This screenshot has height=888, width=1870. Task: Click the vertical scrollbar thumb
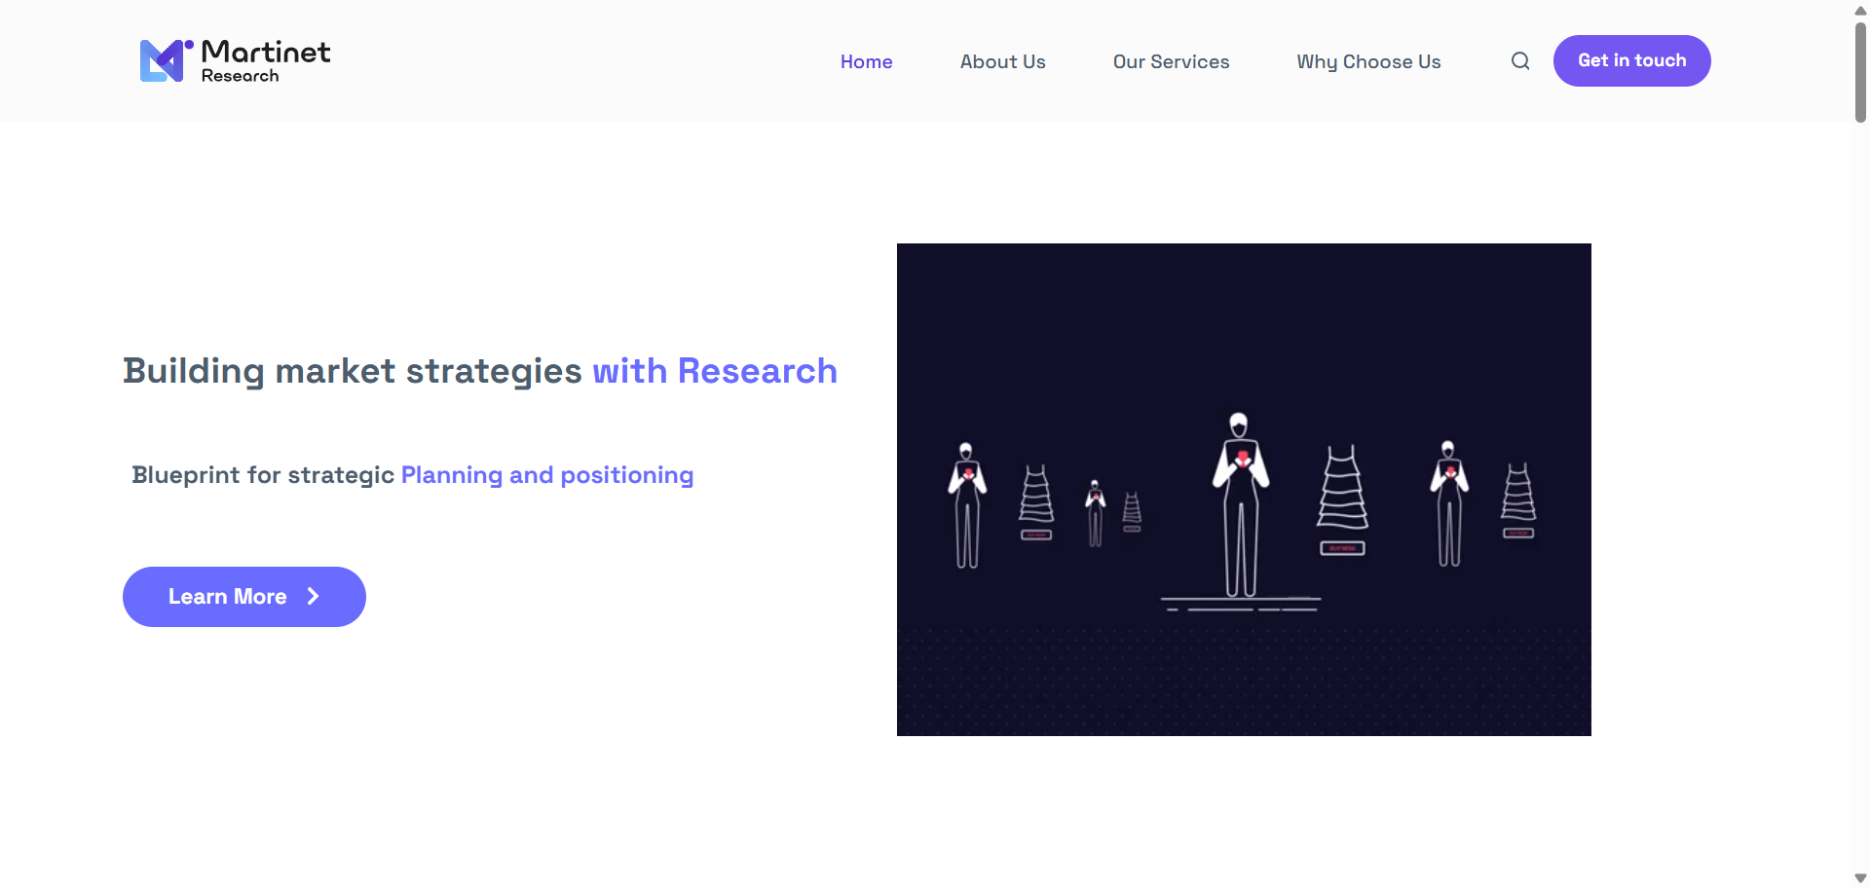[x=1860, y=70]
